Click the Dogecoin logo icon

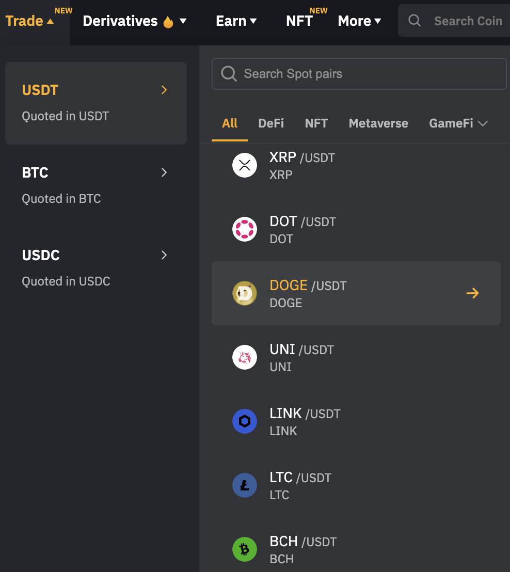coord(245,293)
